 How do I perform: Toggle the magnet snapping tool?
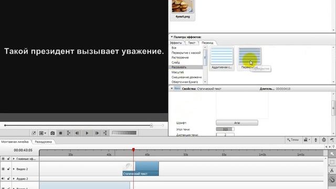pos(332,180)
